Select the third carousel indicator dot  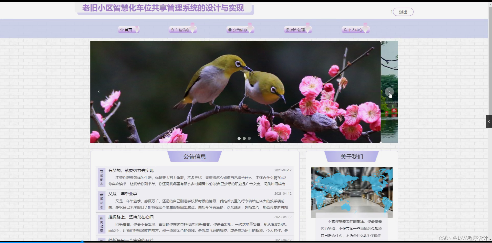point(249,138)
